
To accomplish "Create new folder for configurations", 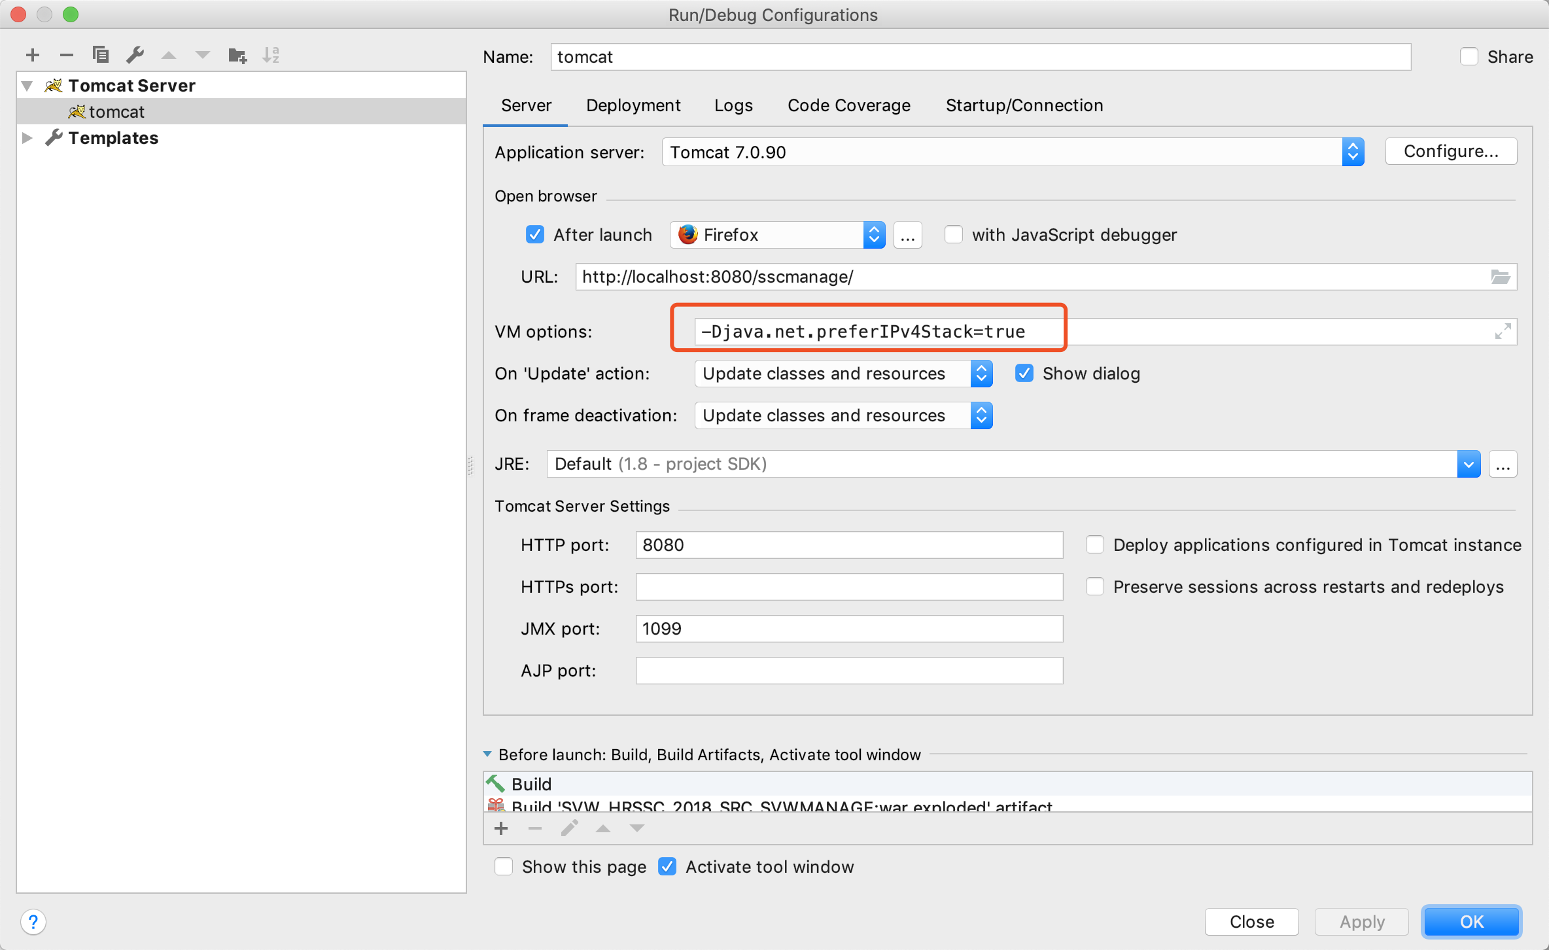I will point(237,56).
